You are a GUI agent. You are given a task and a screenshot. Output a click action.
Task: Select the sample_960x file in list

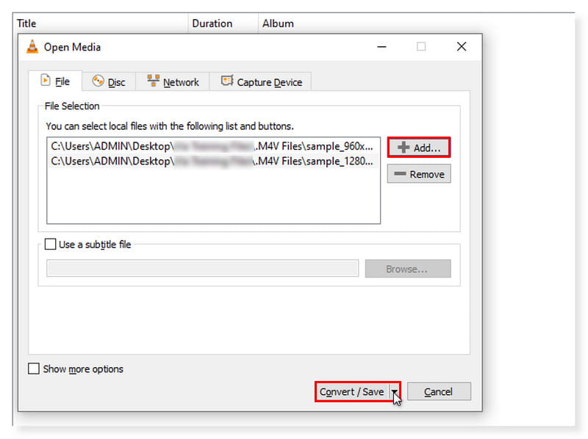coord(213,146)
